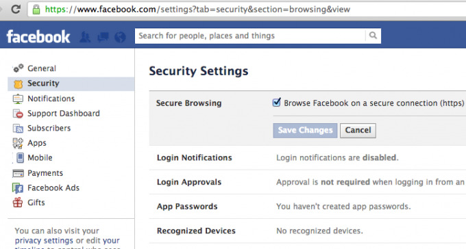
Task: Open the messages icon in Facebook header
Action: click(103, 37)
